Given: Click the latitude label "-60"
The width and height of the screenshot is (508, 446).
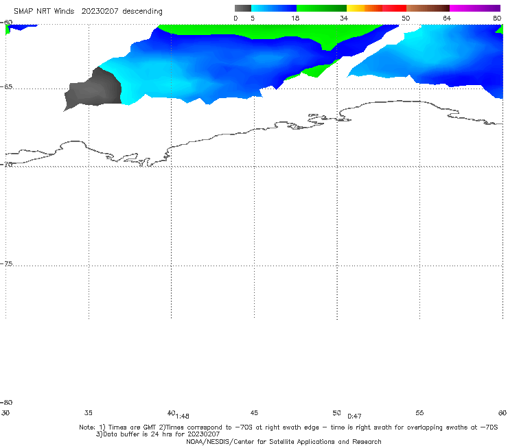Looking at the screenshot, I should pos(6,23).
